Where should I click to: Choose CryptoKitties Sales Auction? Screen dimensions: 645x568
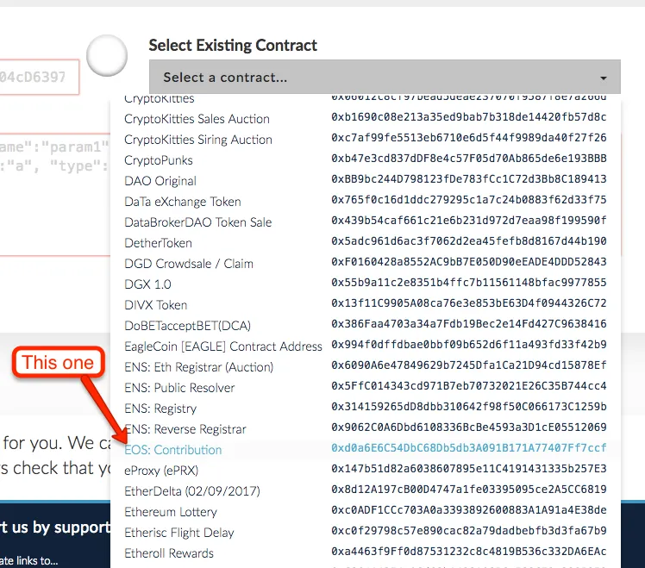pyautogui.click(x=197, y=119)
